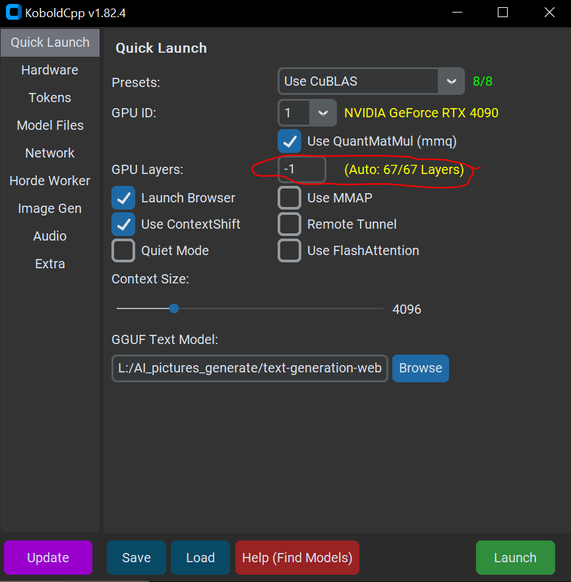The width and height of the screenshot is (571, 582).
Task: Click the GPU Layers input field
Action: (x=302, y=169)
